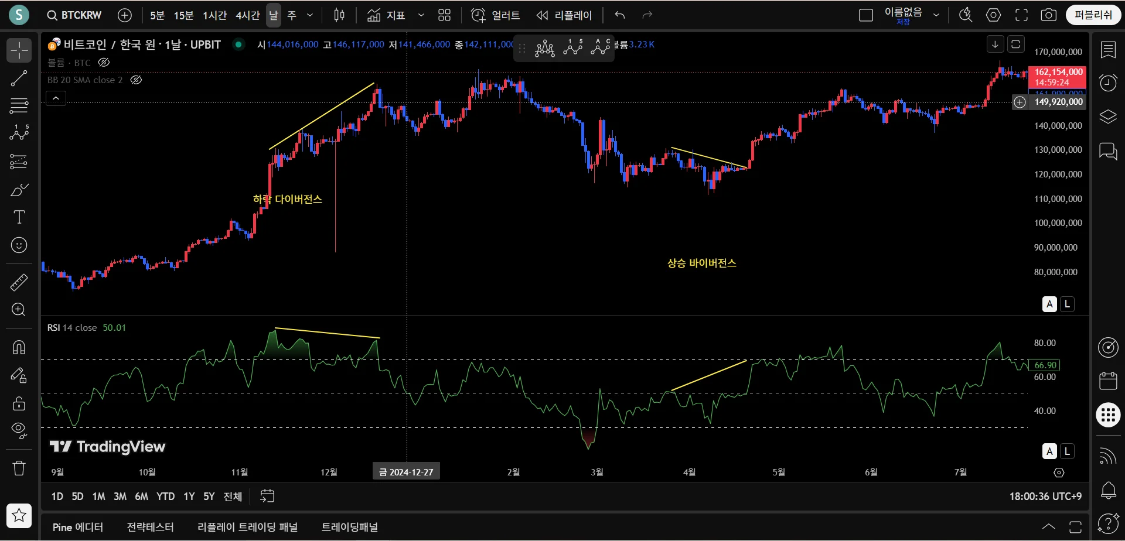Expand the 지표 favorites dropdown arrow

421,15
